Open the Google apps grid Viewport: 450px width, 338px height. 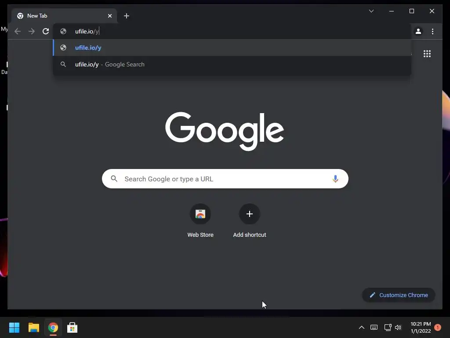click(x=427, y=54)
